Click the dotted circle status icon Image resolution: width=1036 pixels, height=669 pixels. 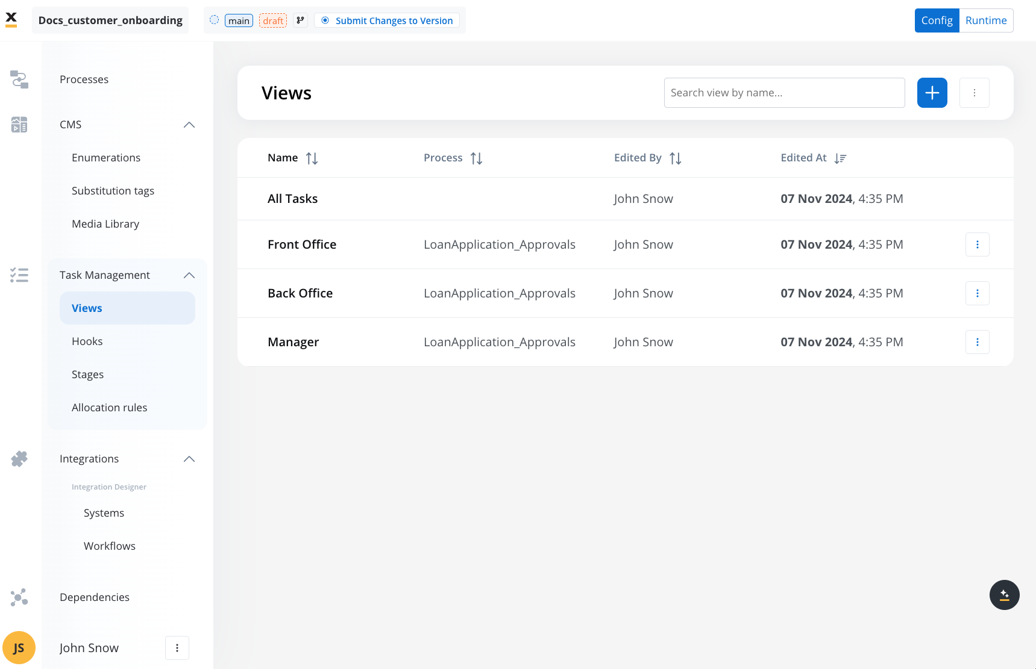click(x=214, y=20)
